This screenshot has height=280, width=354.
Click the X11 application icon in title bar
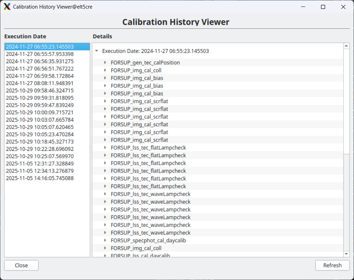7,7
